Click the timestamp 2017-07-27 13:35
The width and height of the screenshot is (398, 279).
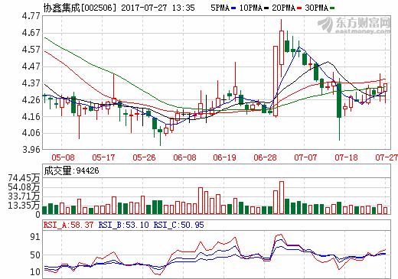click(158, 8)
